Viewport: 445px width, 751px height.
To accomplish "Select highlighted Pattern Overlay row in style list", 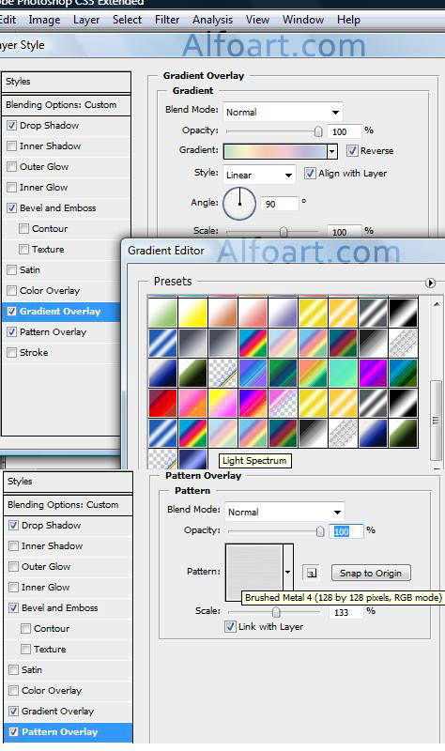I will pyautogui.click(x=69, y=732).
